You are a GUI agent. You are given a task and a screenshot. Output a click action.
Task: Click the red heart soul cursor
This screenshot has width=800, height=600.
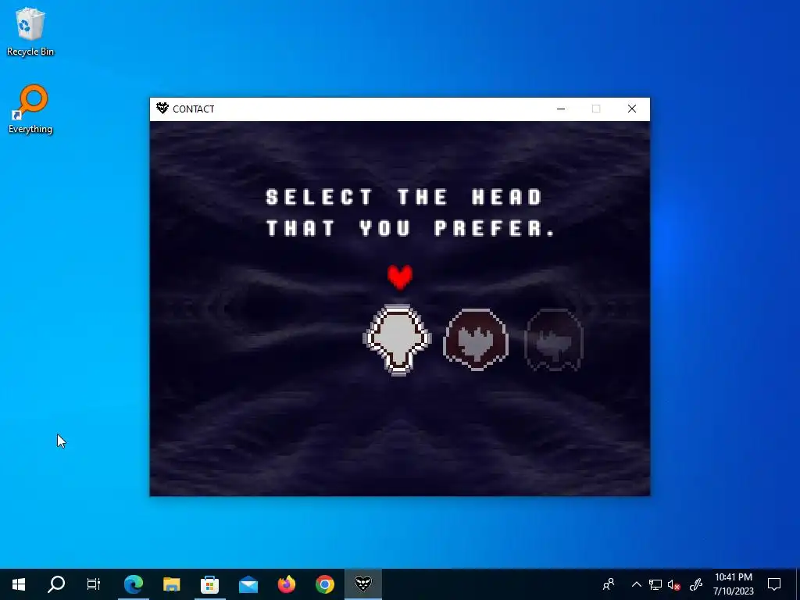coord(399,277)
